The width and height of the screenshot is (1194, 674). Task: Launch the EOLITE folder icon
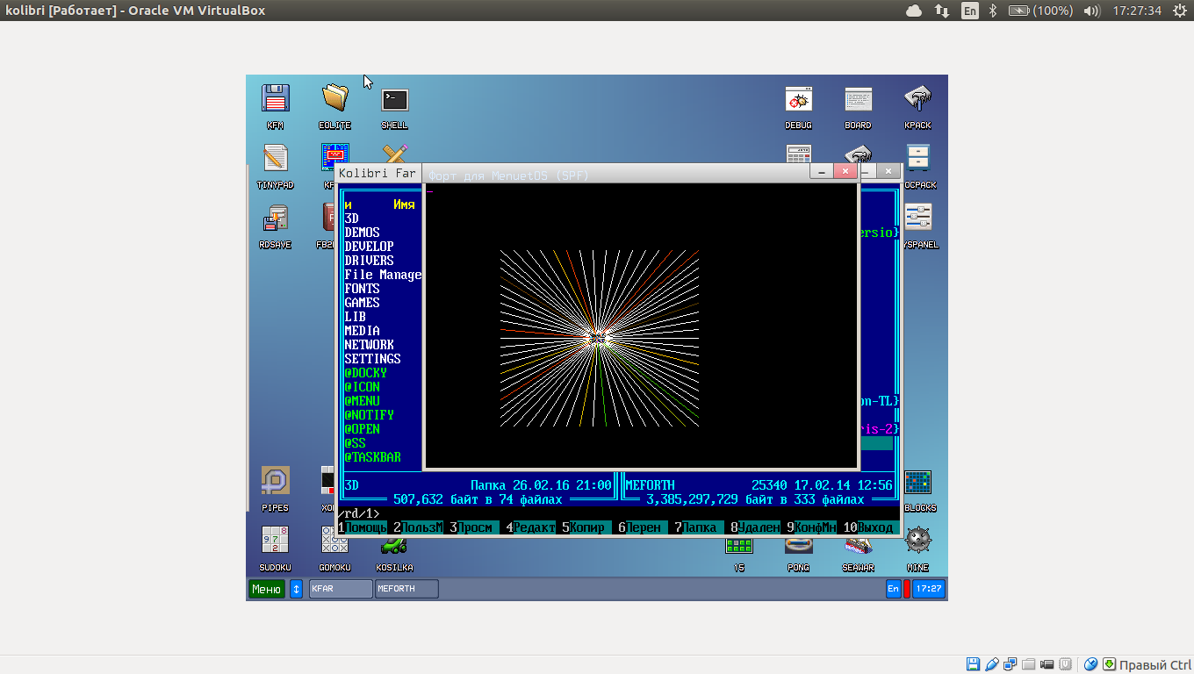[334, 99]
